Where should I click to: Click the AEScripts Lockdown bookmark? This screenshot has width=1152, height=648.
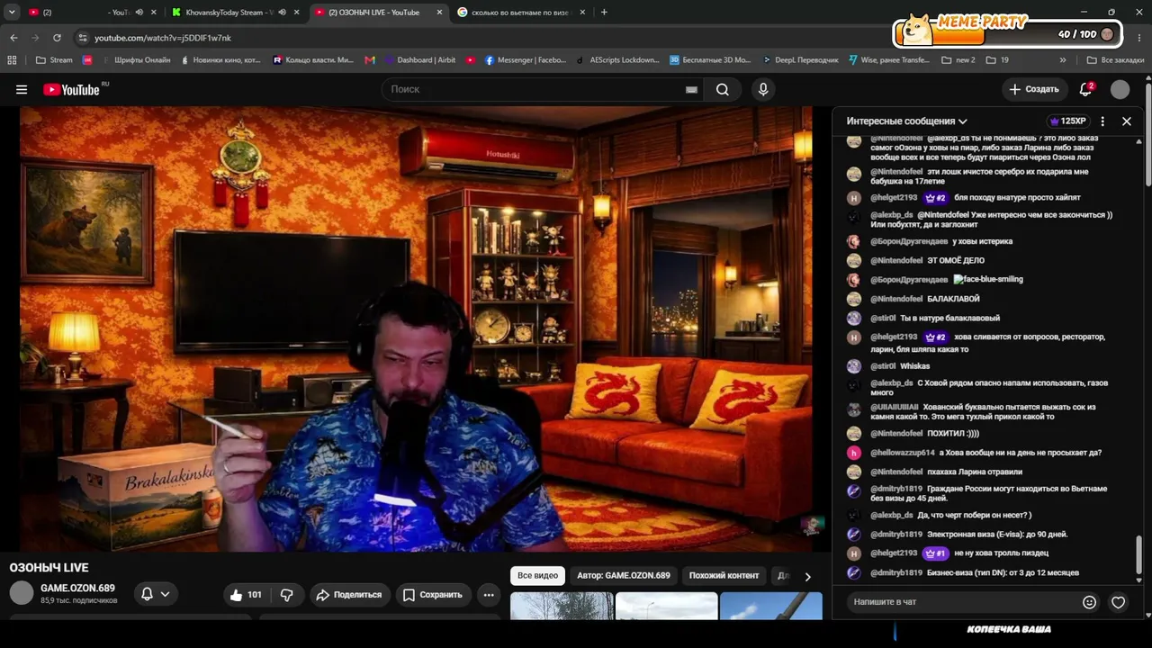click(616, 60)
